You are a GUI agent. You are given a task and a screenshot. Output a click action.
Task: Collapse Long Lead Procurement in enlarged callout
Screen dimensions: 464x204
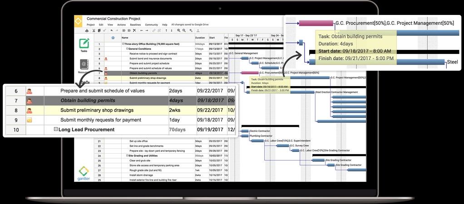[x=56, y=130]
